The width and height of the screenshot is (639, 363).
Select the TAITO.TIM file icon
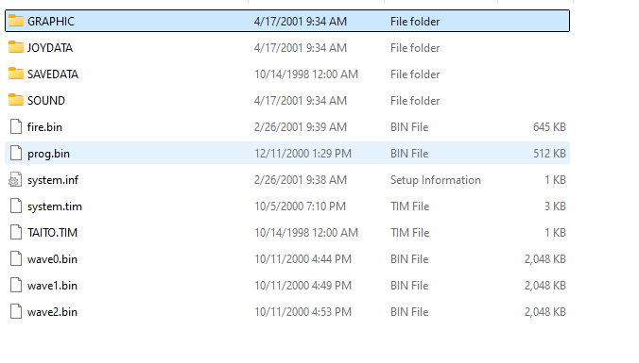[16, 232]
